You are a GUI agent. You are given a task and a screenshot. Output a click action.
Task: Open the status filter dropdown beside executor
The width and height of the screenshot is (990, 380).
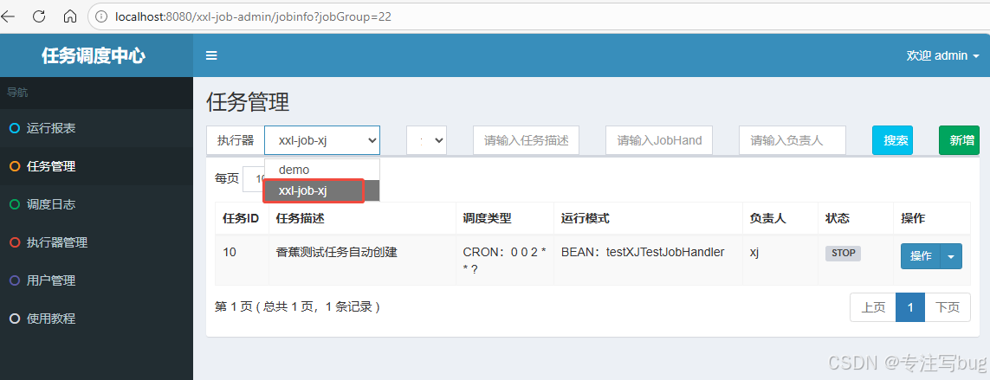(x=426, y=140)
